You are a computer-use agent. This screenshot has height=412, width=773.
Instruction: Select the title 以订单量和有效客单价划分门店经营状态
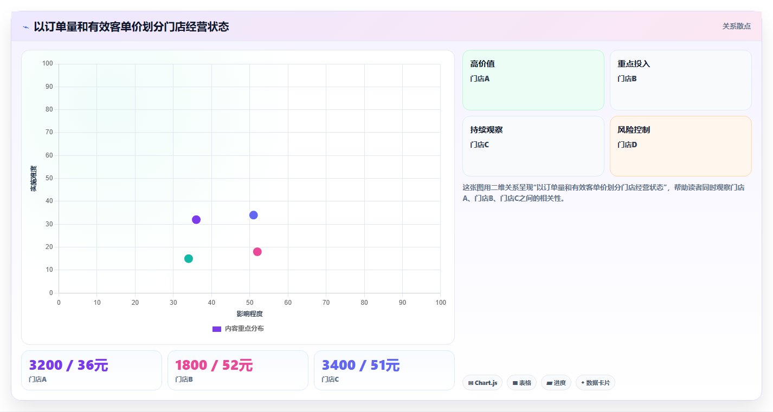(131, 27)
